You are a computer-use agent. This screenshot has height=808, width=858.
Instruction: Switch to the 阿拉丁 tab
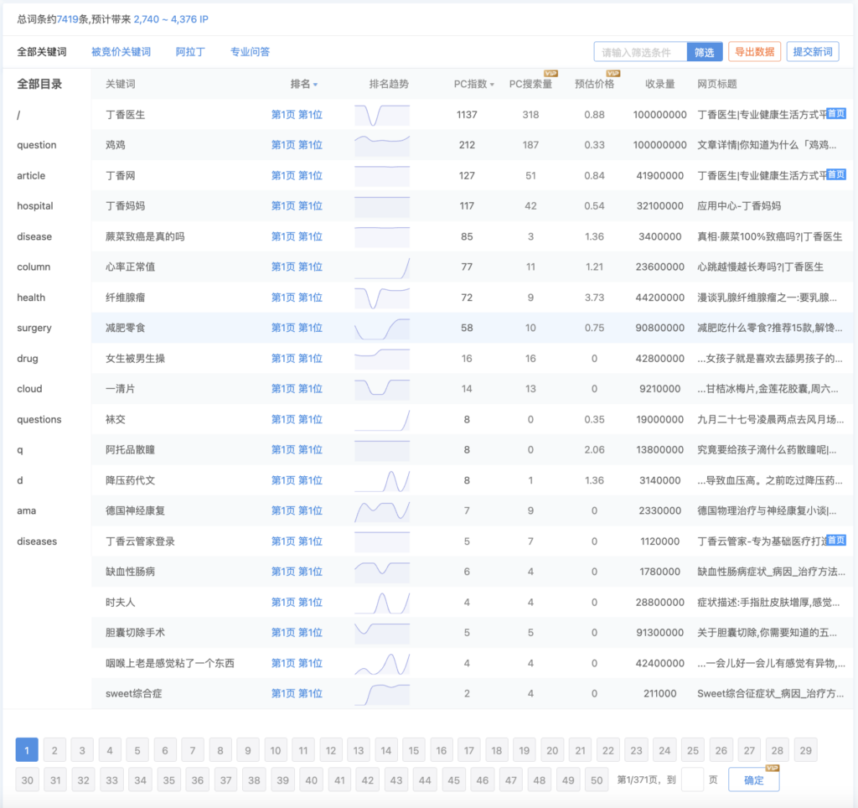[190, 52]
